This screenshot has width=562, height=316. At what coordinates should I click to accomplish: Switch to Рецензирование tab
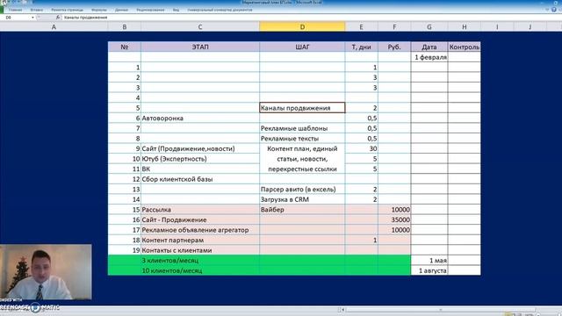pos(150,10)
